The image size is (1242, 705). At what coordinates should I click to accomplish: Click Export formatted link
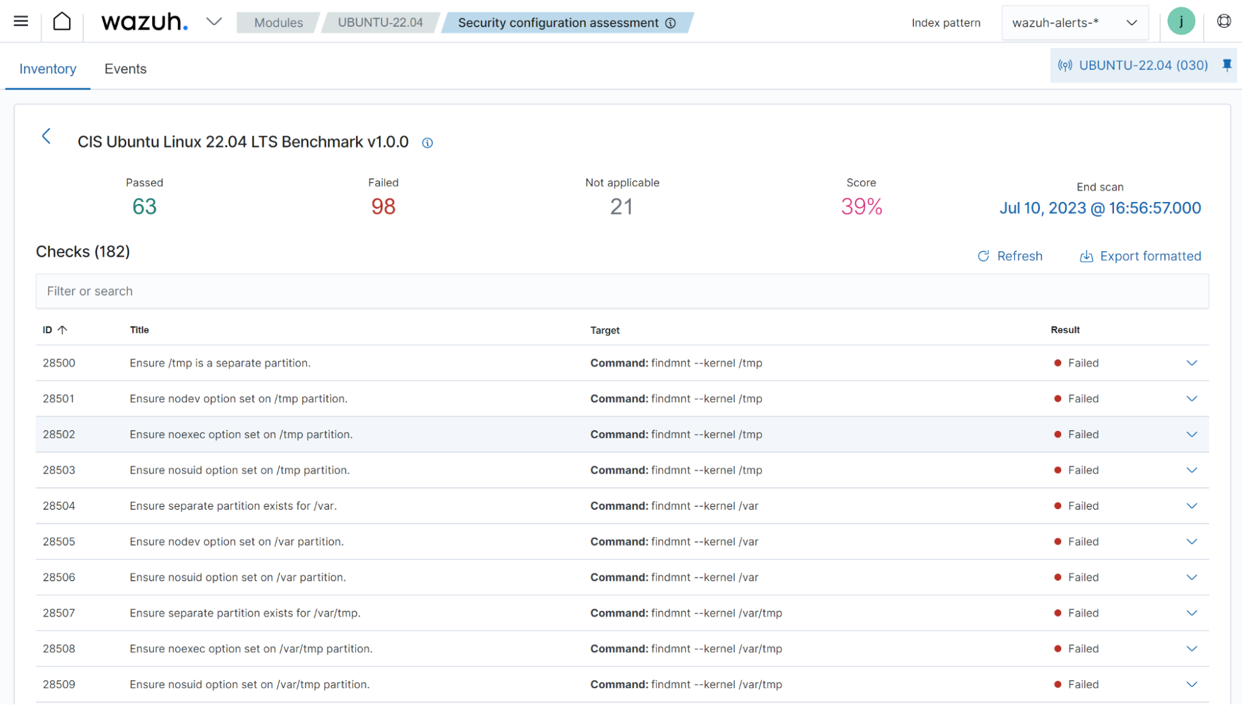(x=1141, y=256)
